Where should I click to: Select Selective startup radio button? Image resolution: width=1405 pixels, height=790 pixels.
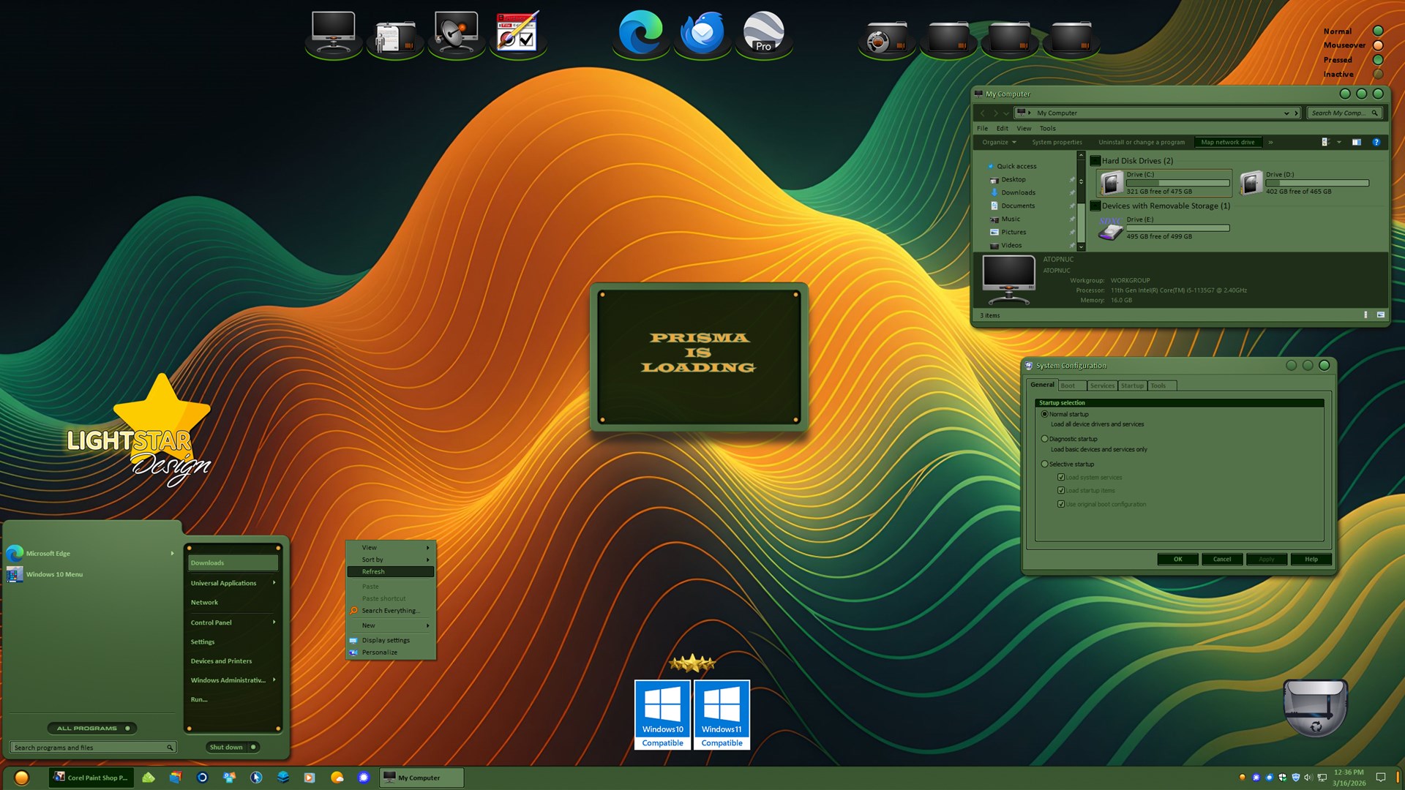click(x=1045, y=464)
